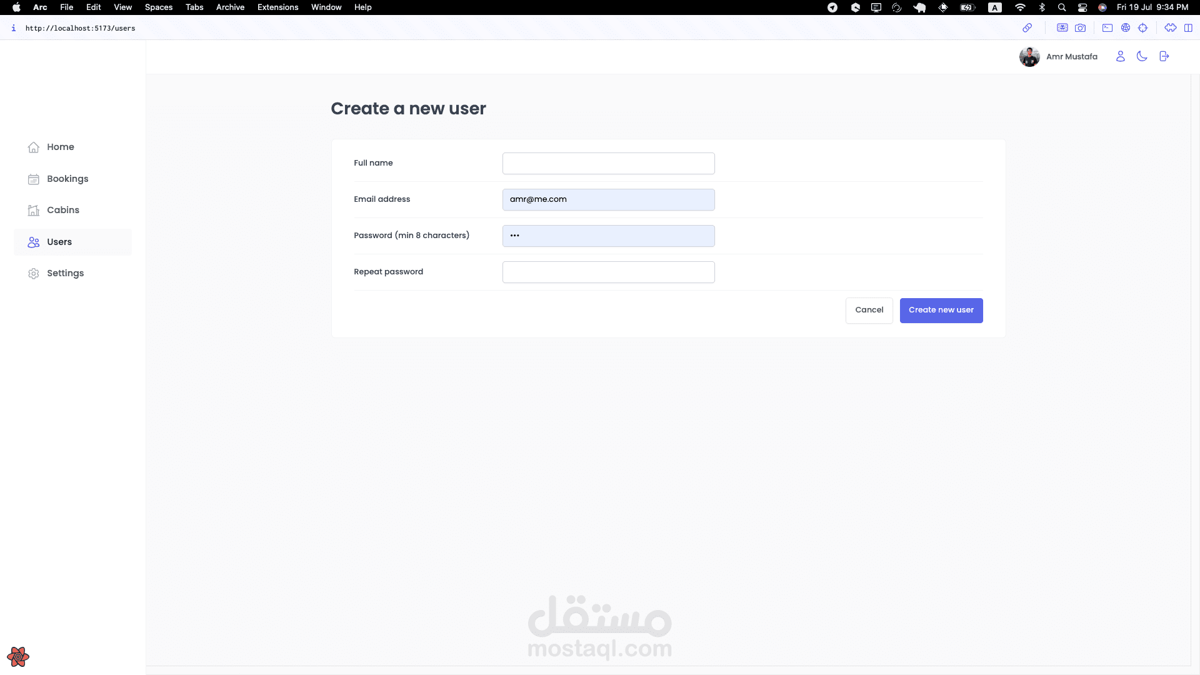This screenshot has width=1200, height=675.
Task: Click the elephant icon in menu bar
Action: 919,7
